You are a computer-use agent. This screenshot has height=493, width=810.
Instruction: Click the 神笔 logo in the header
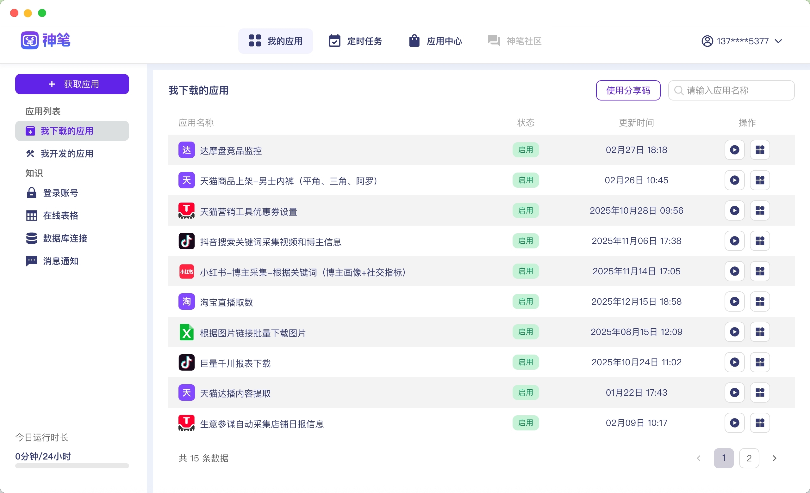tap(46, 41)
